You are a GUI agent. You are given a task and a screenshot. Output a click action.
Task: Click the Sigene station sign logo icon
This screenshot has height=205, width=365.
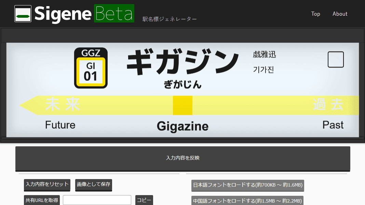coord(23,14)
